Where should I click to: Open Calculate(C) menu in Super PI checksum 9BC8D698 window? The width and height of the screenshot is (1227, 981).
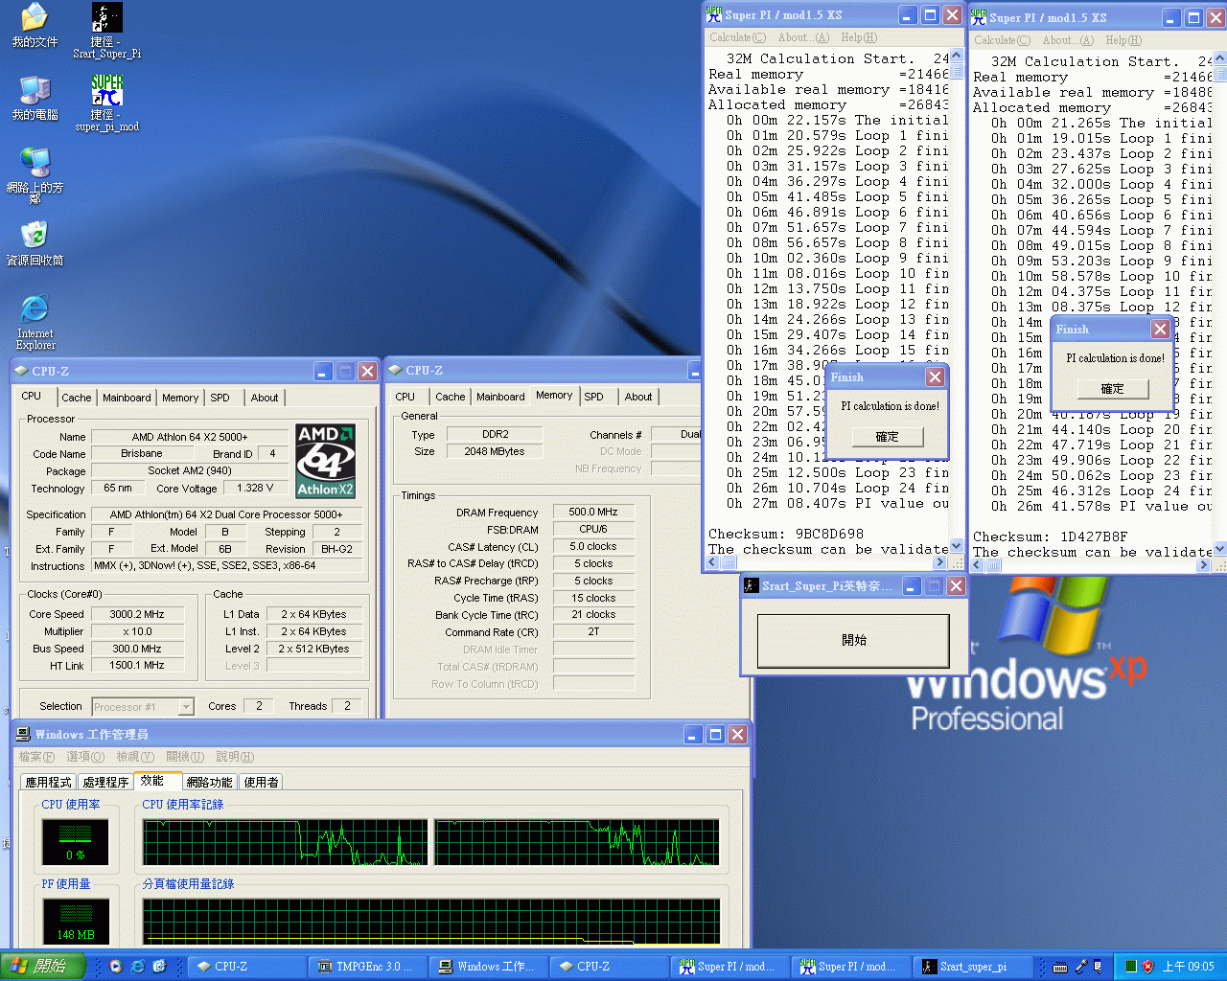(737, 37)
